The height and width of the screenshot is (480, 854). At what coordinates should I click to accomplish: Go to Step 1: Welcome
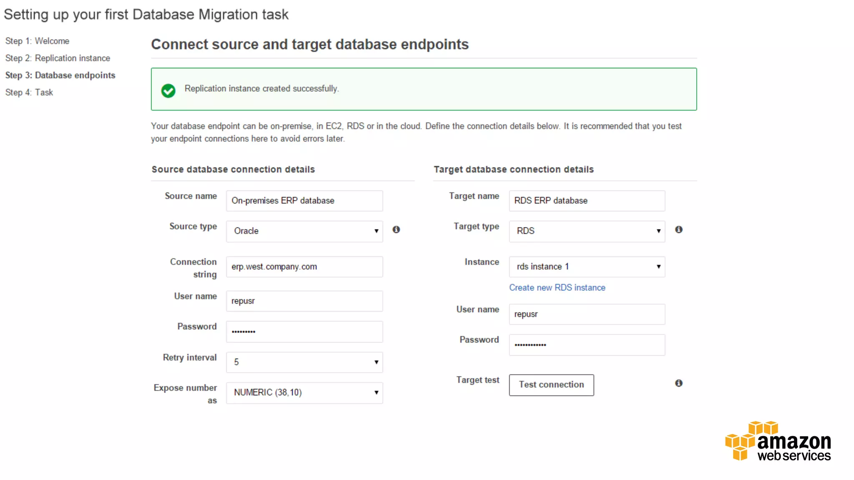pos(37,41)
